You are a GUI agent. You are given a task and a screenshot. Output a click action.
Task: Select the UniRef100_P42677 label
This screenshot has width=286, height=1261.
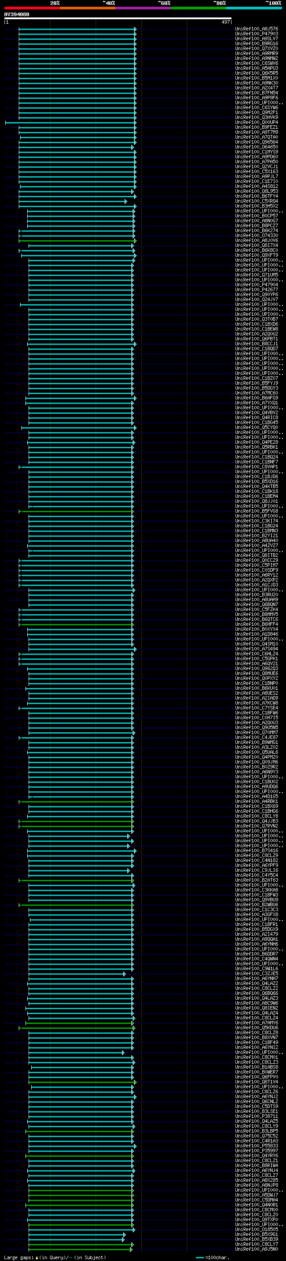pos(257,289)
